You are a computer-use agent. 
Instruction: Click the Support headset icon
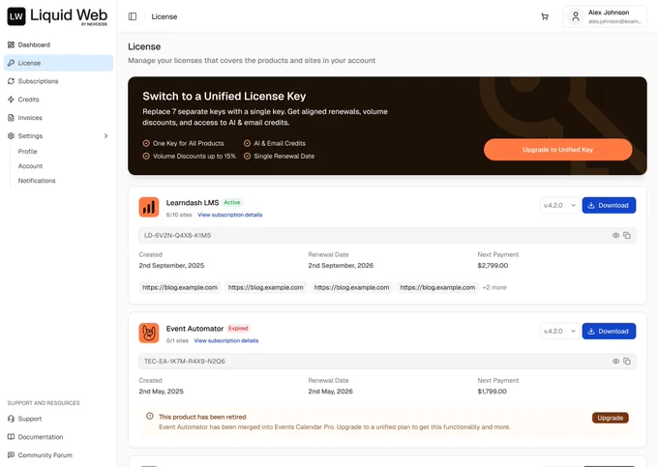point(11,419)
